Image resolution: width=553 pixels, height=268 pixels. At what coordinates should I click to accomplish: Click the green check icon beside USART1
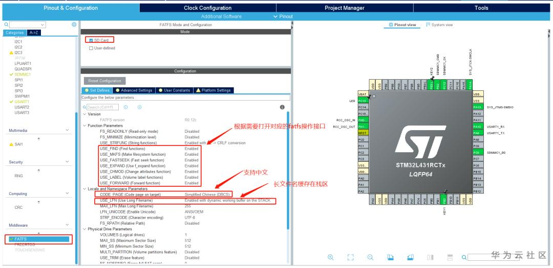tap(11, 102)
